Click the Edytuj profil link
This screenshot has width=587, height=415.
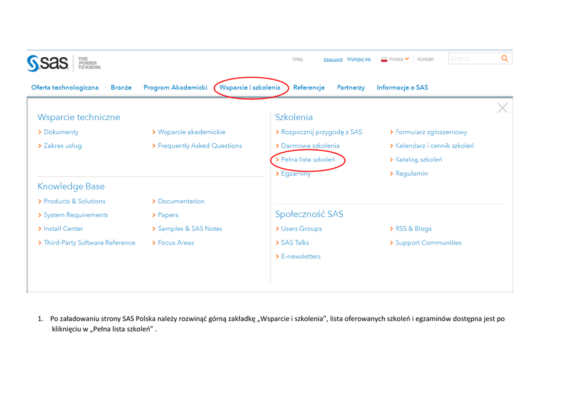tap(333, 60)
